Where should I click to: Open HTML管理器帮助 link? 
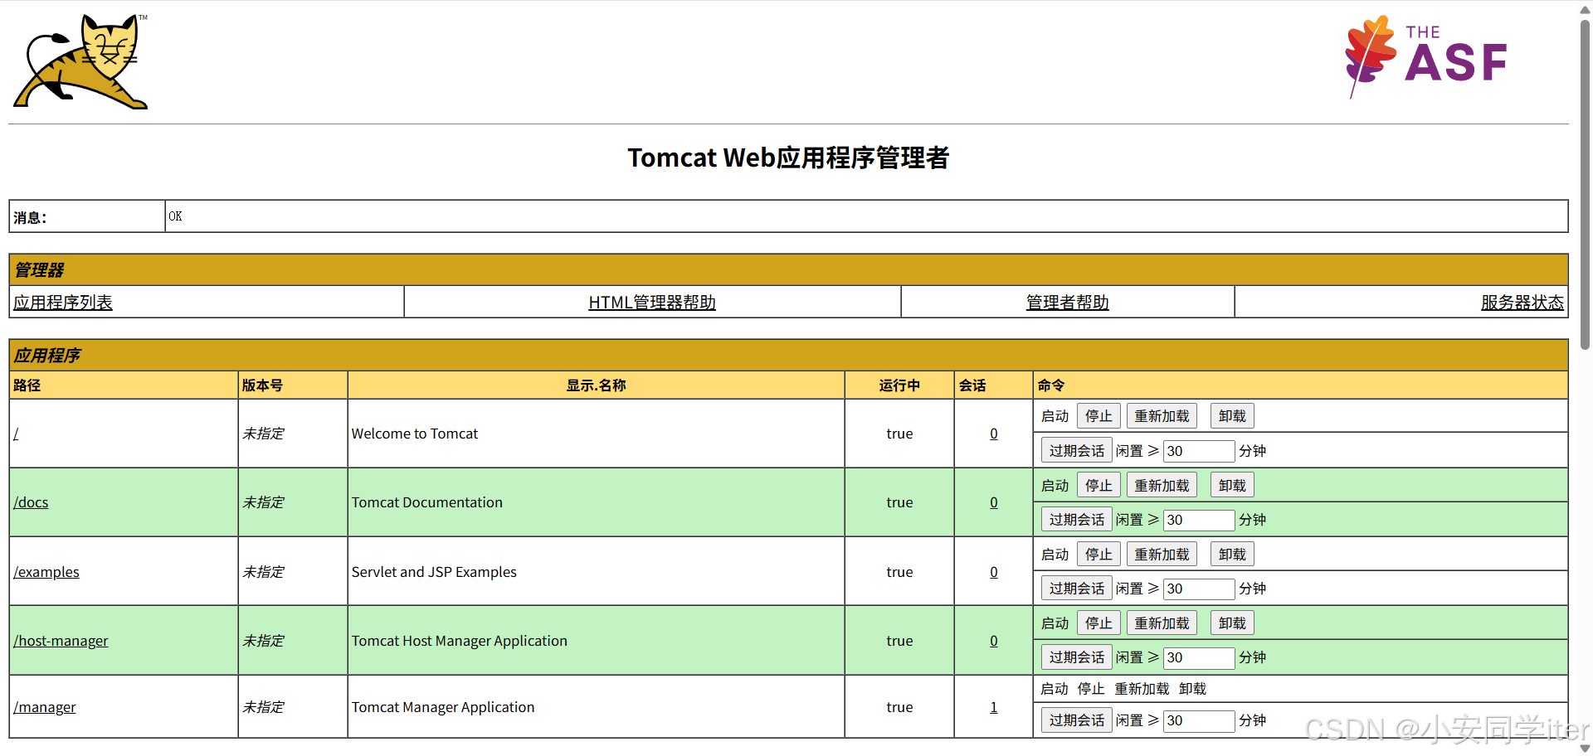pos(652,303)
